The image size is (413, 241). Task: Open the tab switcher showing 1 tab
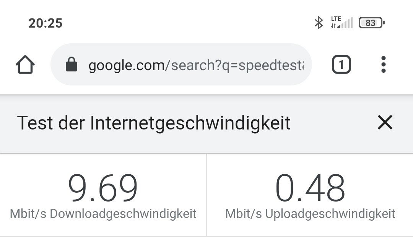tap(341, 64)
